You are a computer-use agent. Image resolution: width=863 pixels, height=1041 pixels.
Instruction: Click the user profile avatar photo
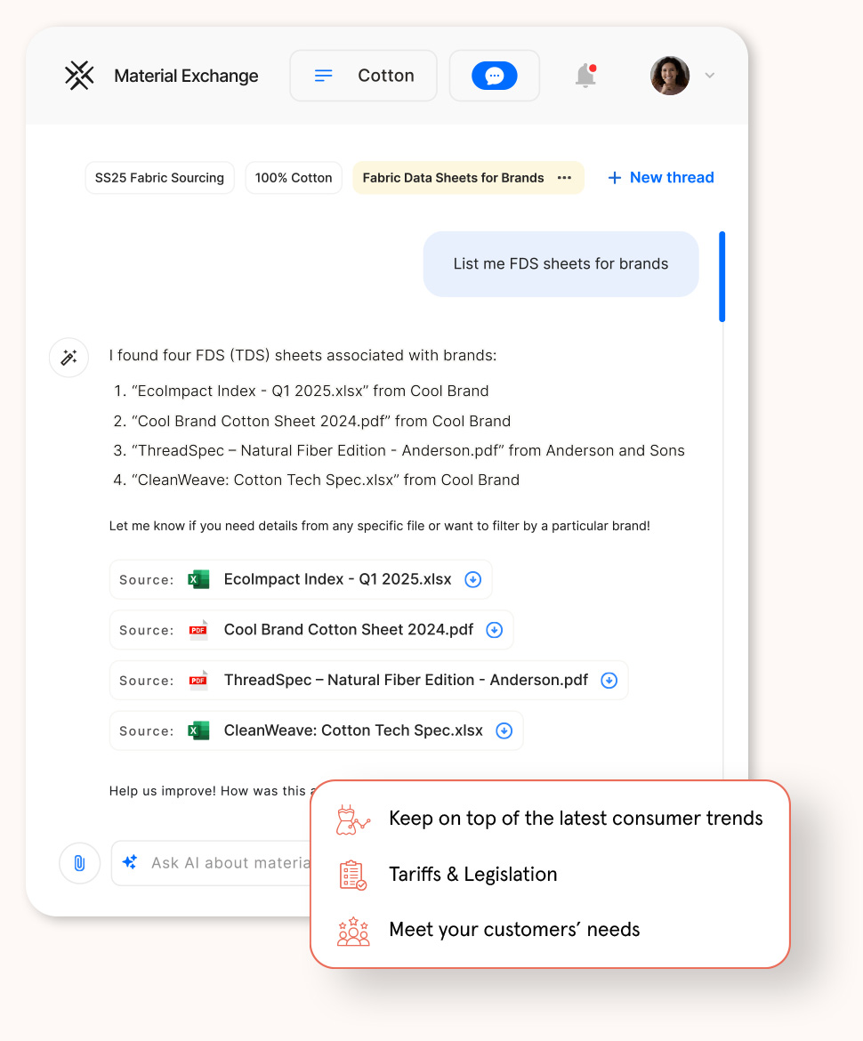click(670, 76)
